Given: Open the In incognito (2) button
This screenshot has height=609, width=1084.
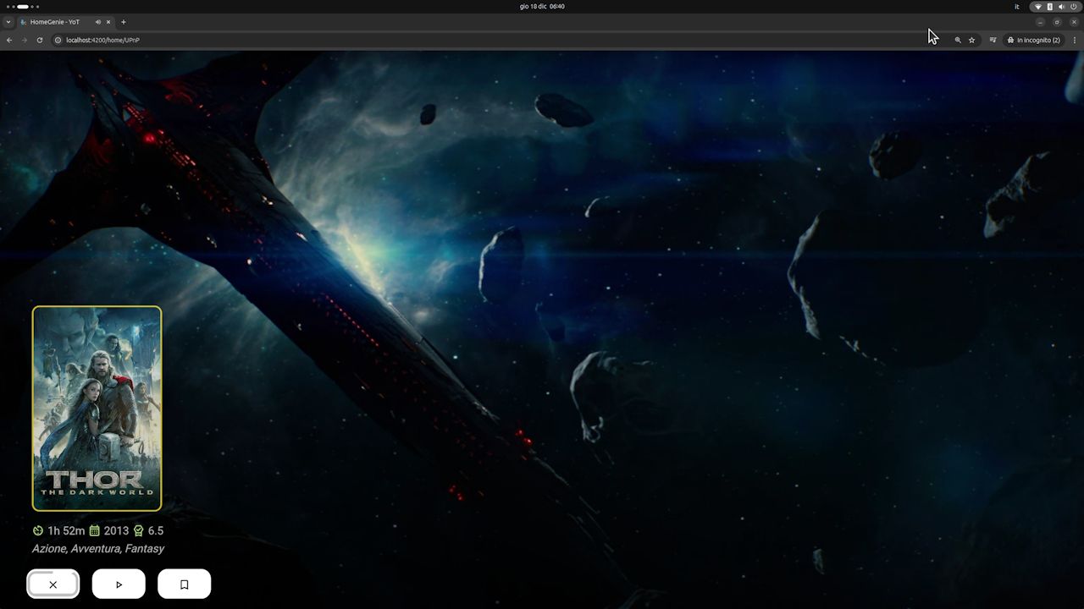Looking at the screenshot, I should click(1034, 40).
